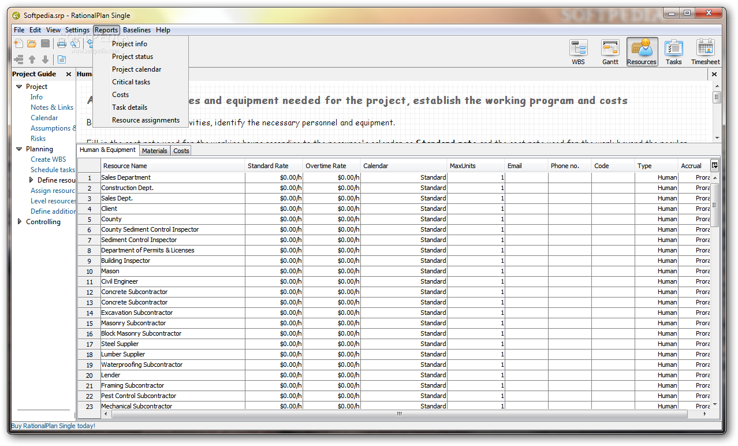Open the Help menu
738x446 pixels.
pos(163,30)
